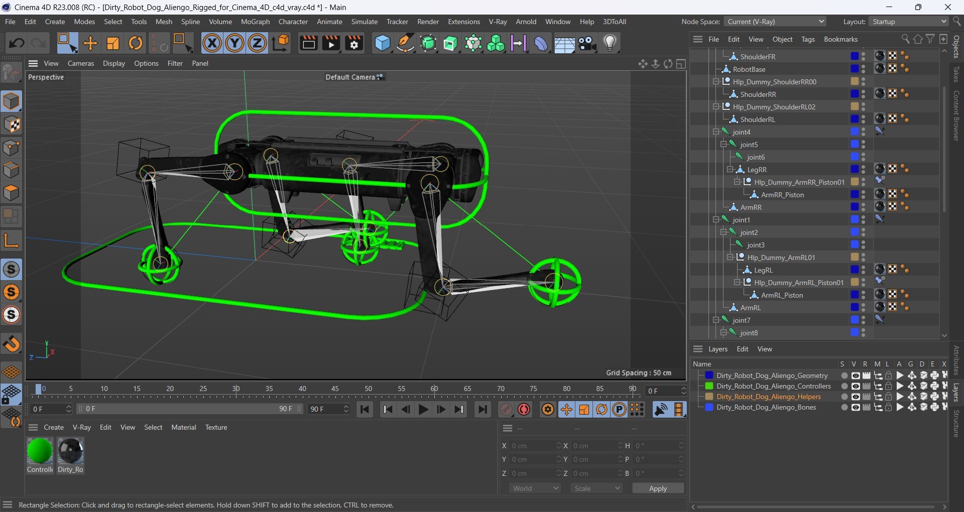Image resolution: width=964 pixels, height=512 pixels.
Task: Open the Character menu
Action: (x=293, y=22)
